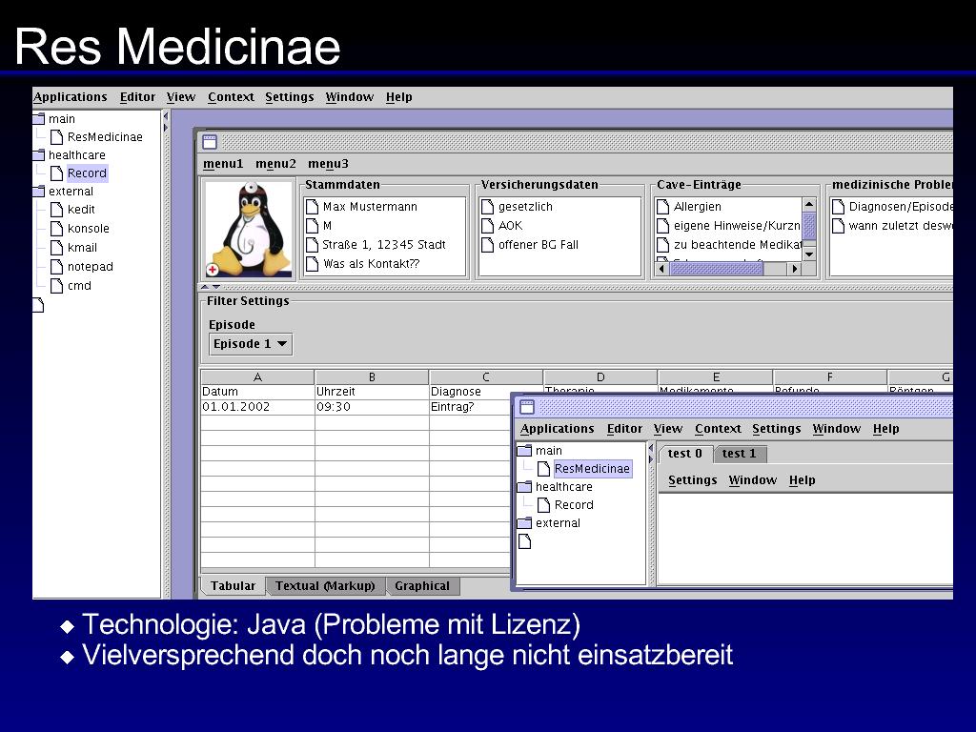Open the Context menu in top menu bar
976x732 pixels.
(x=231, y=97)
